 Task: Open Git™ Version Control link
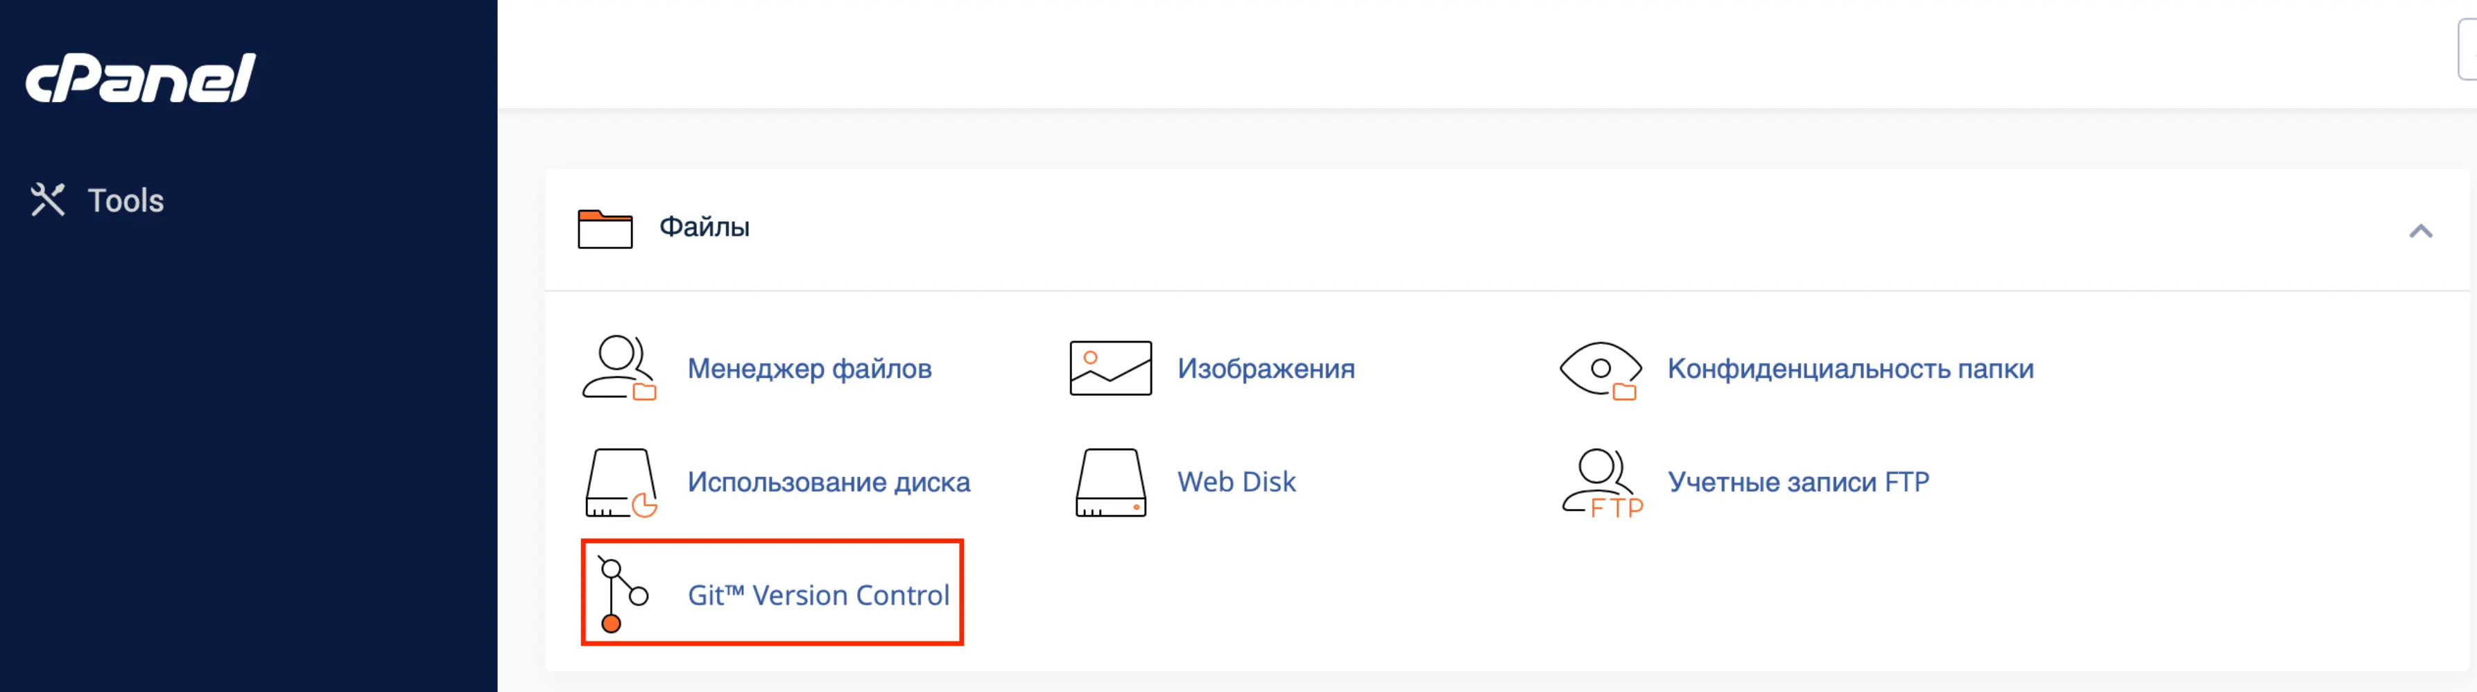pos(818,595)
